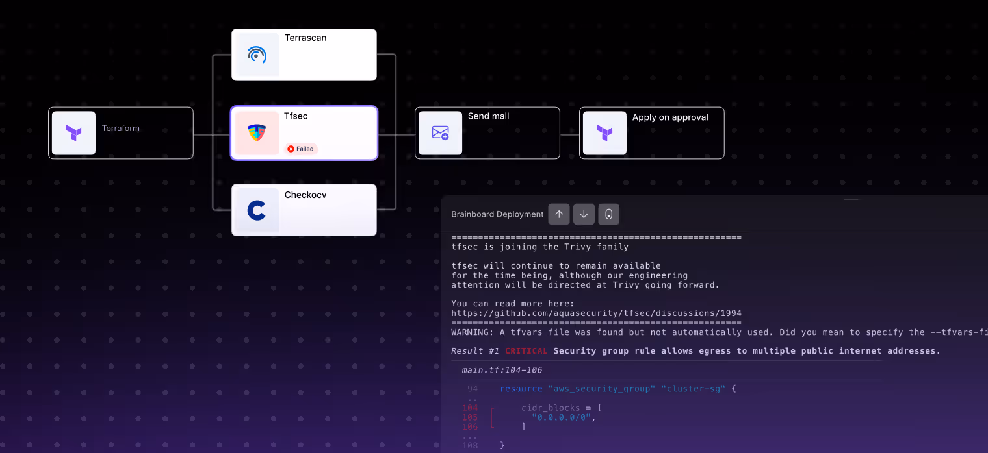988x453 pixels.
Task: Click the 'Result #1' log text
Action: pyautogui.click(x=475, y=351)
